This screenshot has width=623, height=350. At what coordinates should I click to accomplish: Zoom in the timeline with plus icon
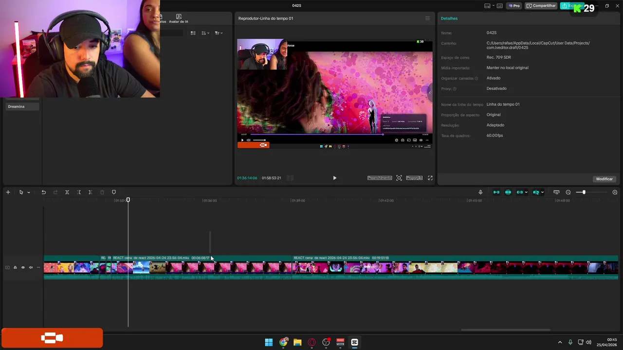[615, 192]
